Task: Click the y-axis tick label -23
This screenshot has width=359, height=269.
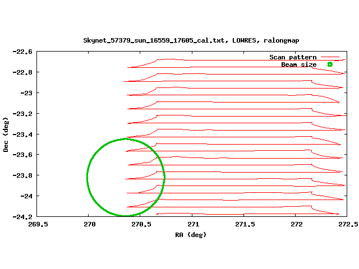Action: [26, 93]
